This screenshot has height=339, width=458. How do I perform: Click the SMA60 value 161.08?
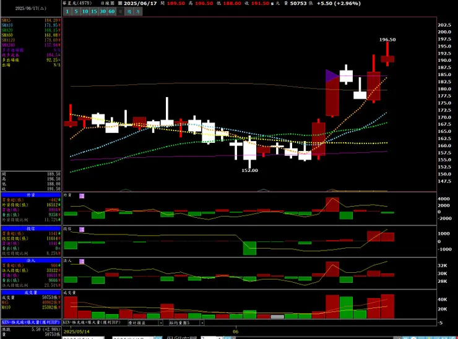52,35
